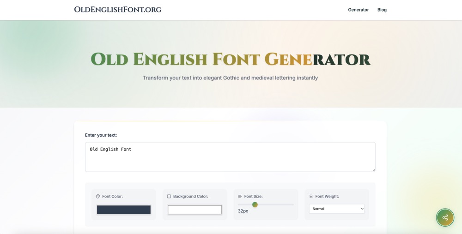
Task: Click the square icon beside Background Color
Action: coord(169,197)
